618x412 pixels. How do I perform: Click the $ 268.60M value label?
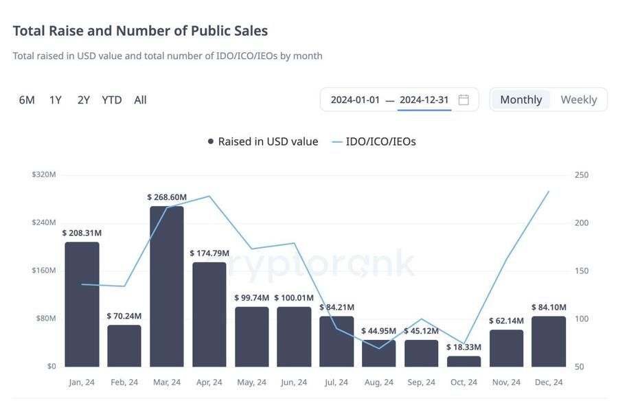coord(167,197)
